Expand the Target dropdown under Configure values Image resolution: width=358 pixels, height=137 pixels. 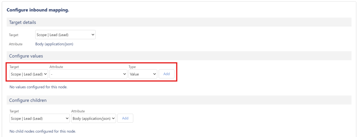pos(29,74)
